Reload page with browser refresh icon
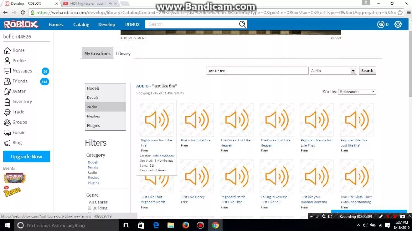Screen dimensions: 412x231 coord(23,13)
